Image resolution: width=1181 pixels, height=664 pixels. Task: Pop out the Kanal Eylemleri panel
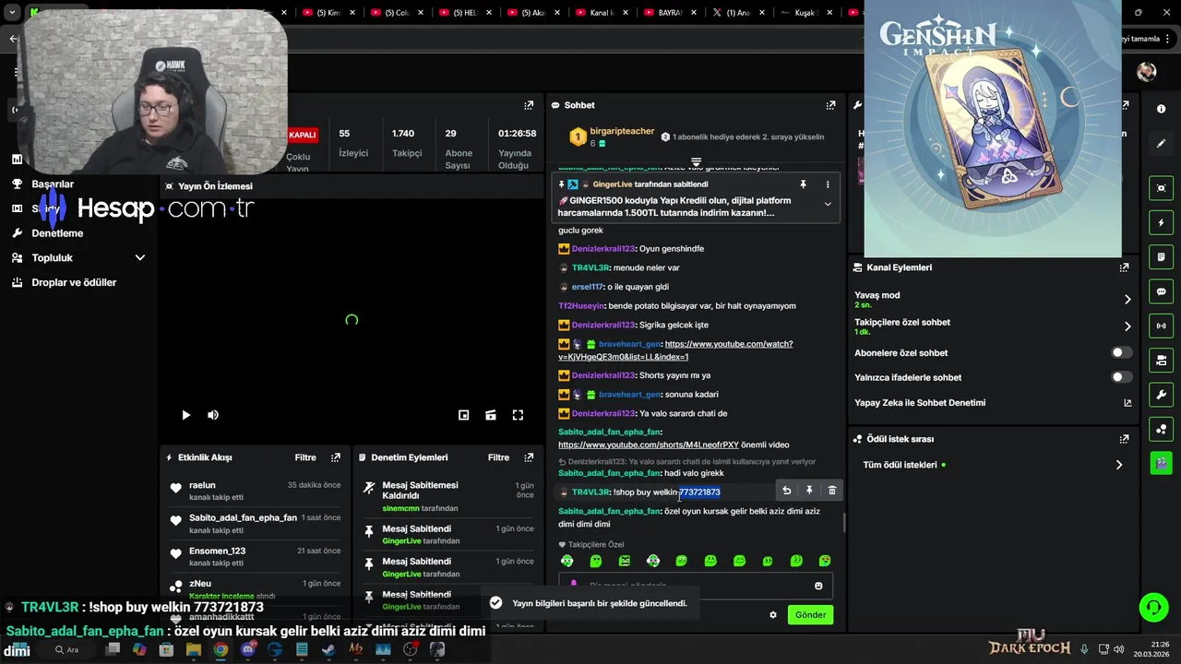pos(1124,267)
